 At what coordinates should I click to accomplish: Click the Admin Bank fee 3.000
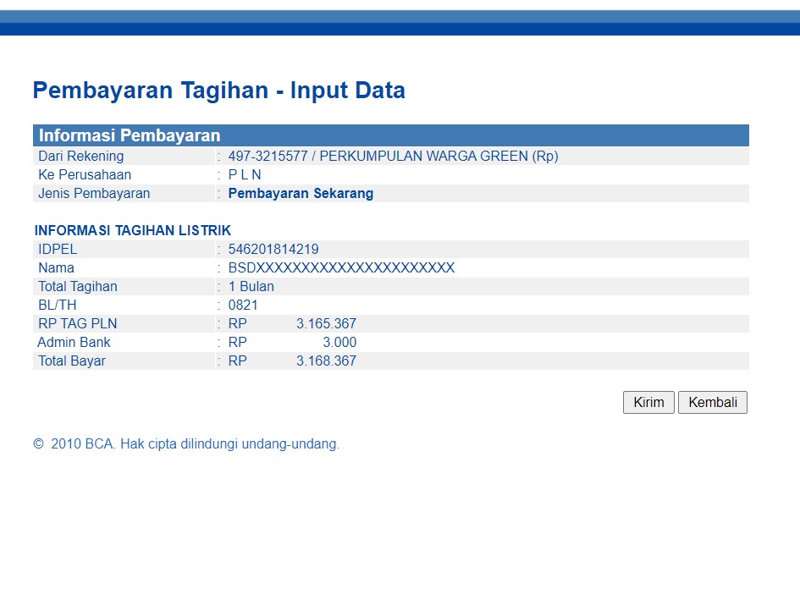click(339, 343)
